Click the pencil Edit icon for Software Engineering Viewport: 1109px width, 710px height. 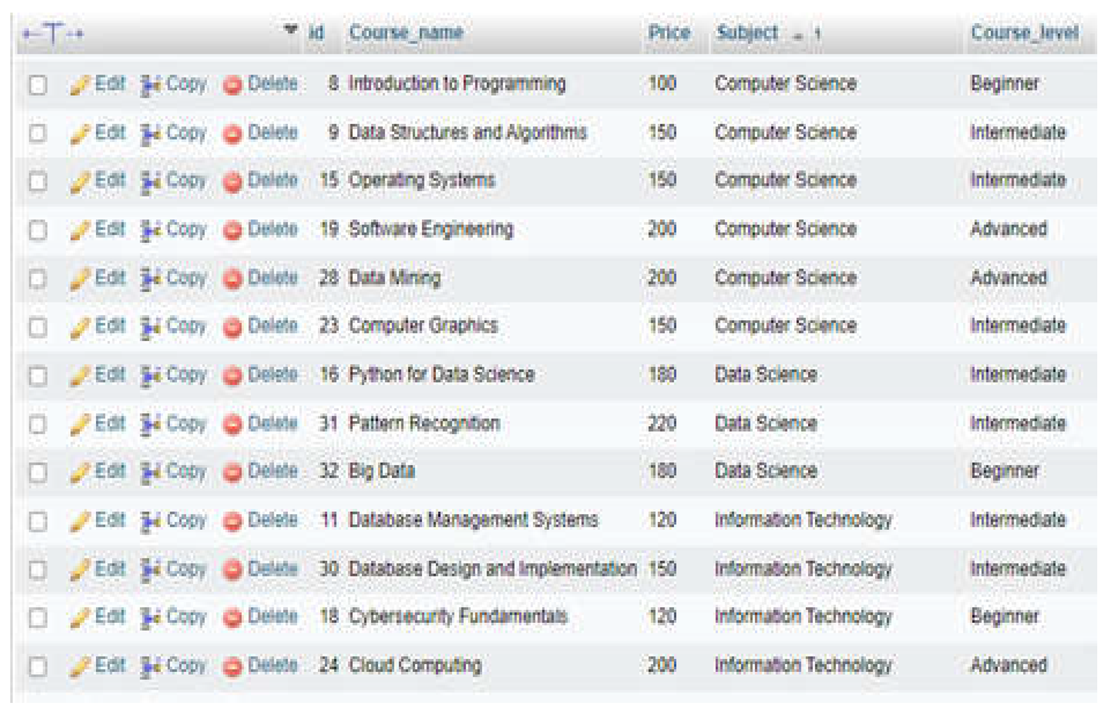click(x=80, y=231)
